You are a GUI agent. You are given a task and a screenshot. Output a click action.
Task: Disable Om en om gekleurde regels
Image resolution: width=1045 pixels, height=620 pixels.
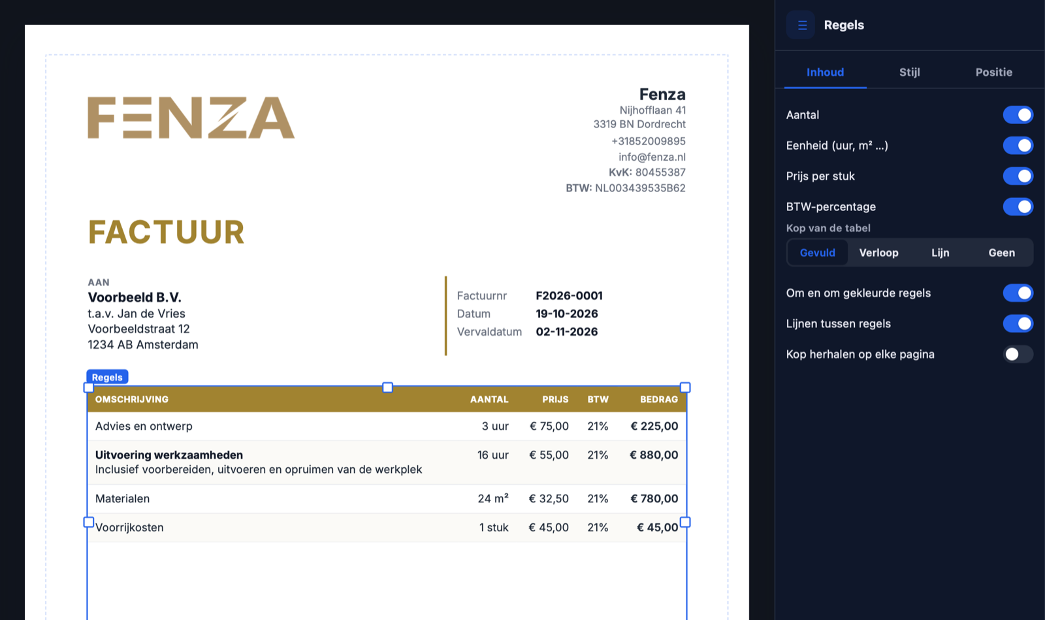click(1018, 293)
